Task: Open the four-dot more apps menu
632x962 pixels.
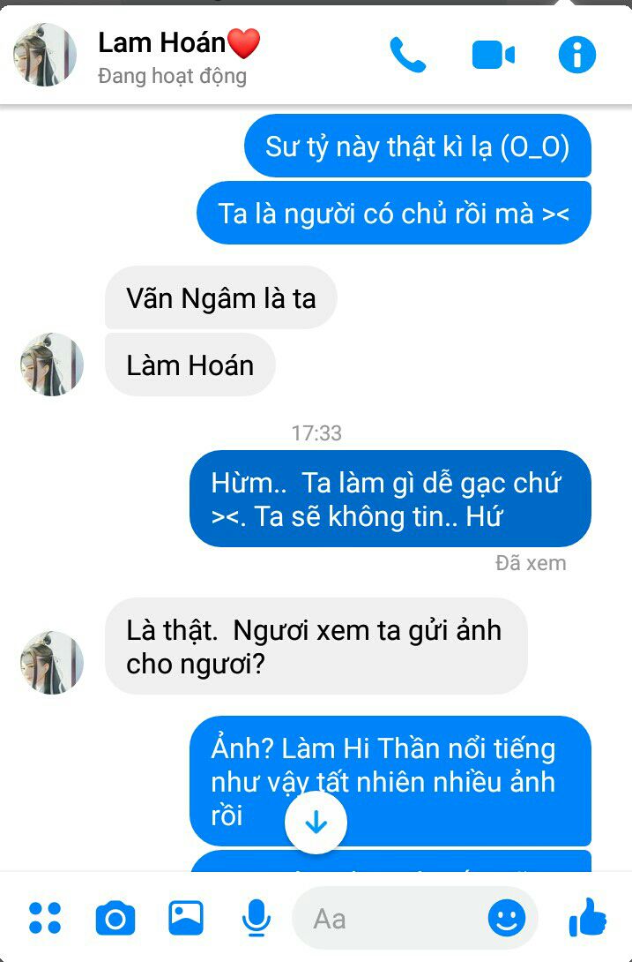Action: click(x=45, y=918)
